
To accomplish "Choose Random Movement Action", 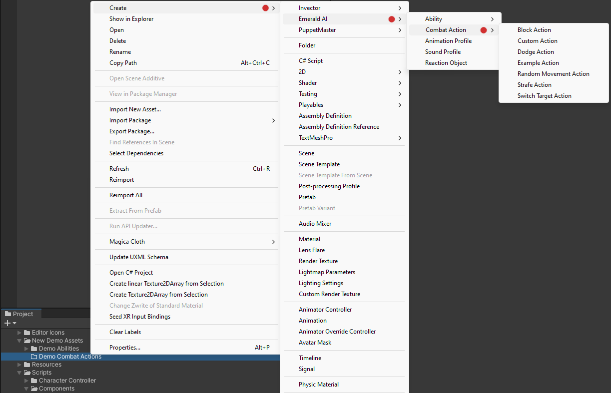I will click(x=554, y=74).
